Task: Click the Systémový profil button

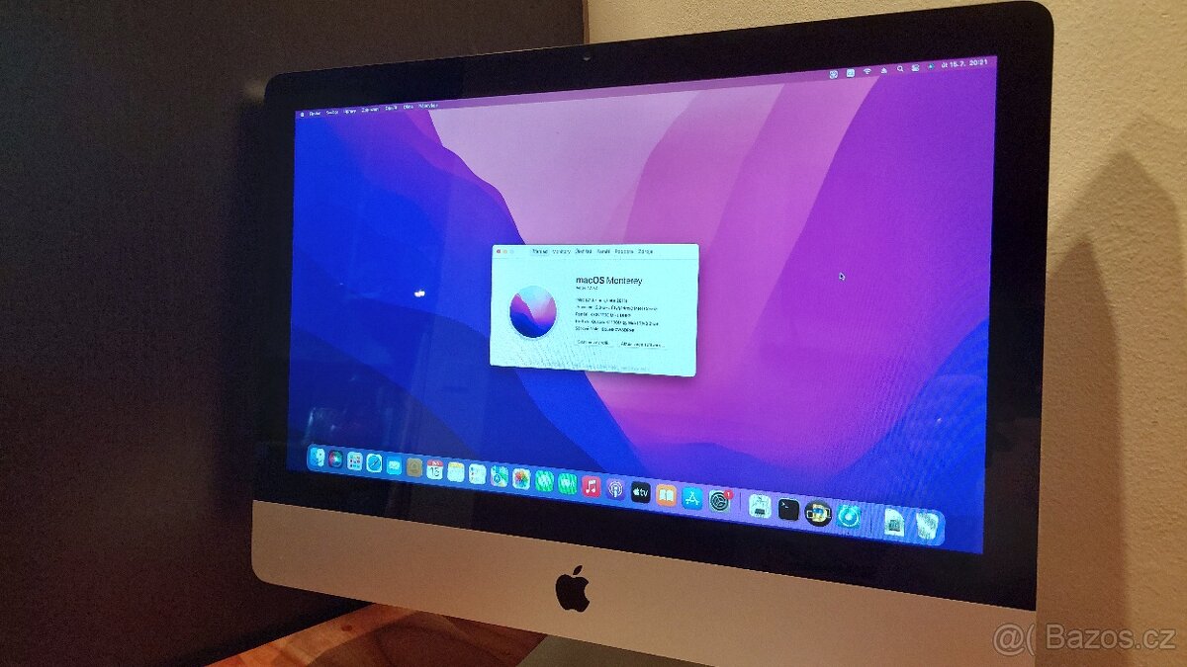Action: point(593,342)
